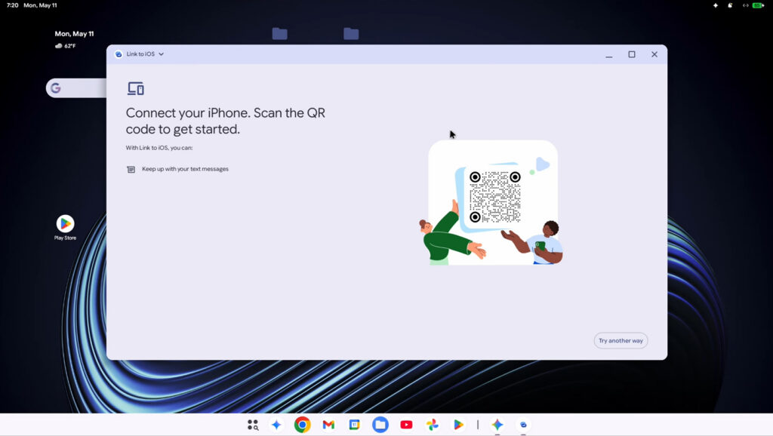Open the Files app in the taskbar
The height and width of the screenshot is (436, 773).
(380, 425)
